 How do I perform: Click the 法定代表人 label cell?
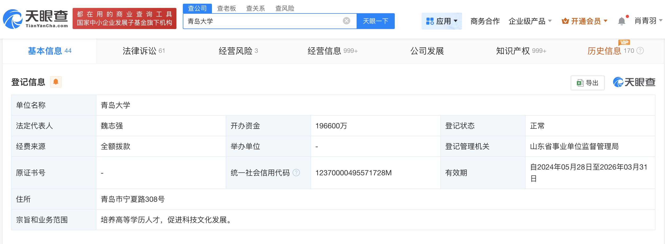pyautogui.click(x=54, y=126)
